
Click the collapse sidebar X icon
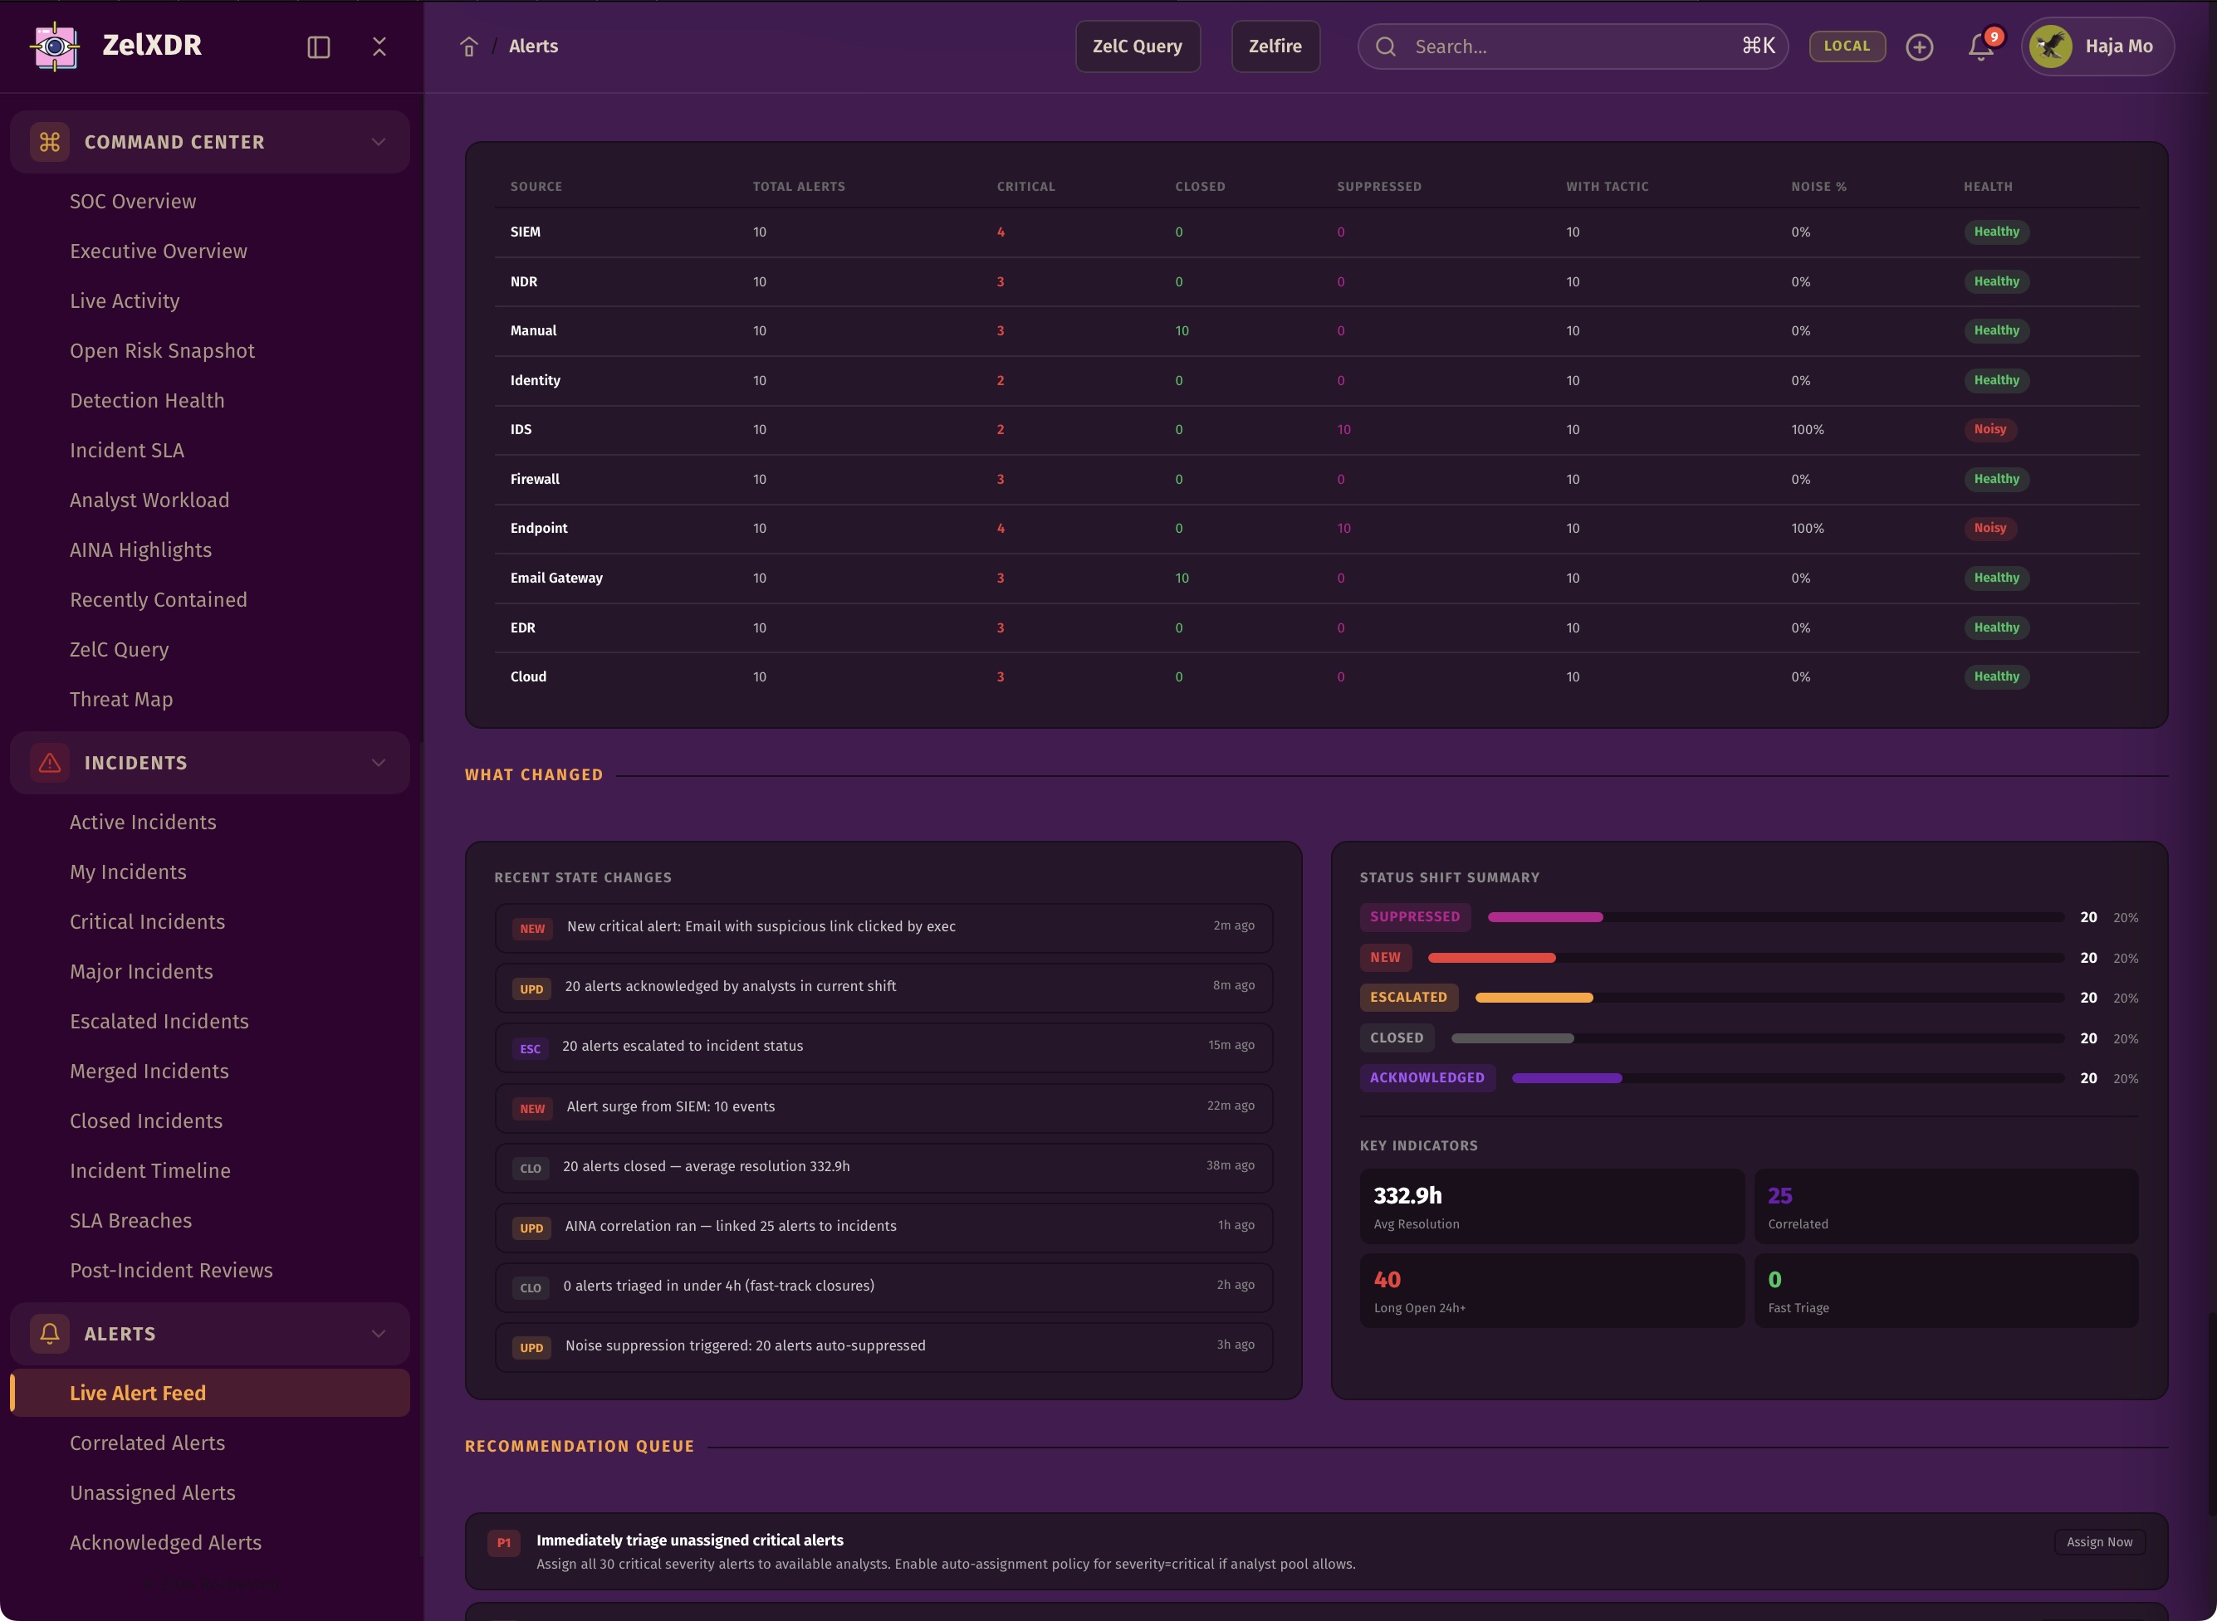(x=379, y=47)
